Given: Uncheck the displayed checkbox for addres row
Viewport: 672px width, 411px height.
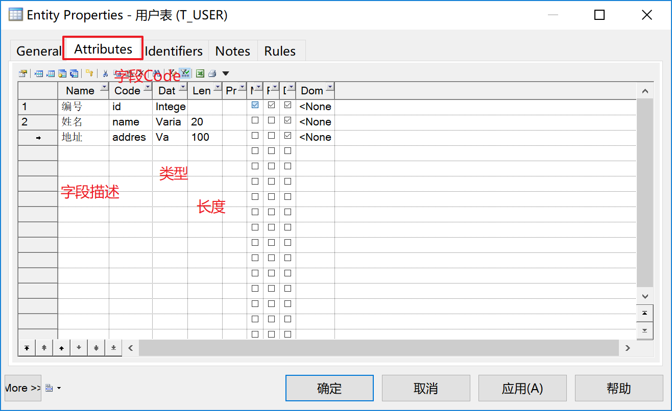Looking at the screenshot, I should [287, 136].
